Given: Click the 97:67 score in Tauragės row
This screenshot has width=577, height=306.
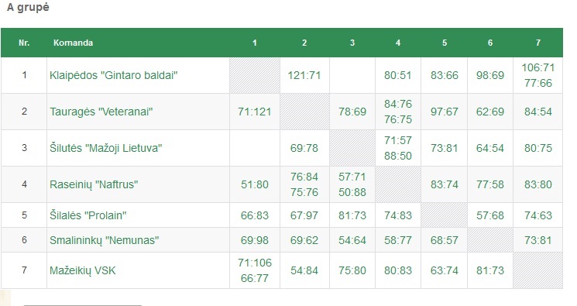Looking at the screenshot, I should point(444,112).
